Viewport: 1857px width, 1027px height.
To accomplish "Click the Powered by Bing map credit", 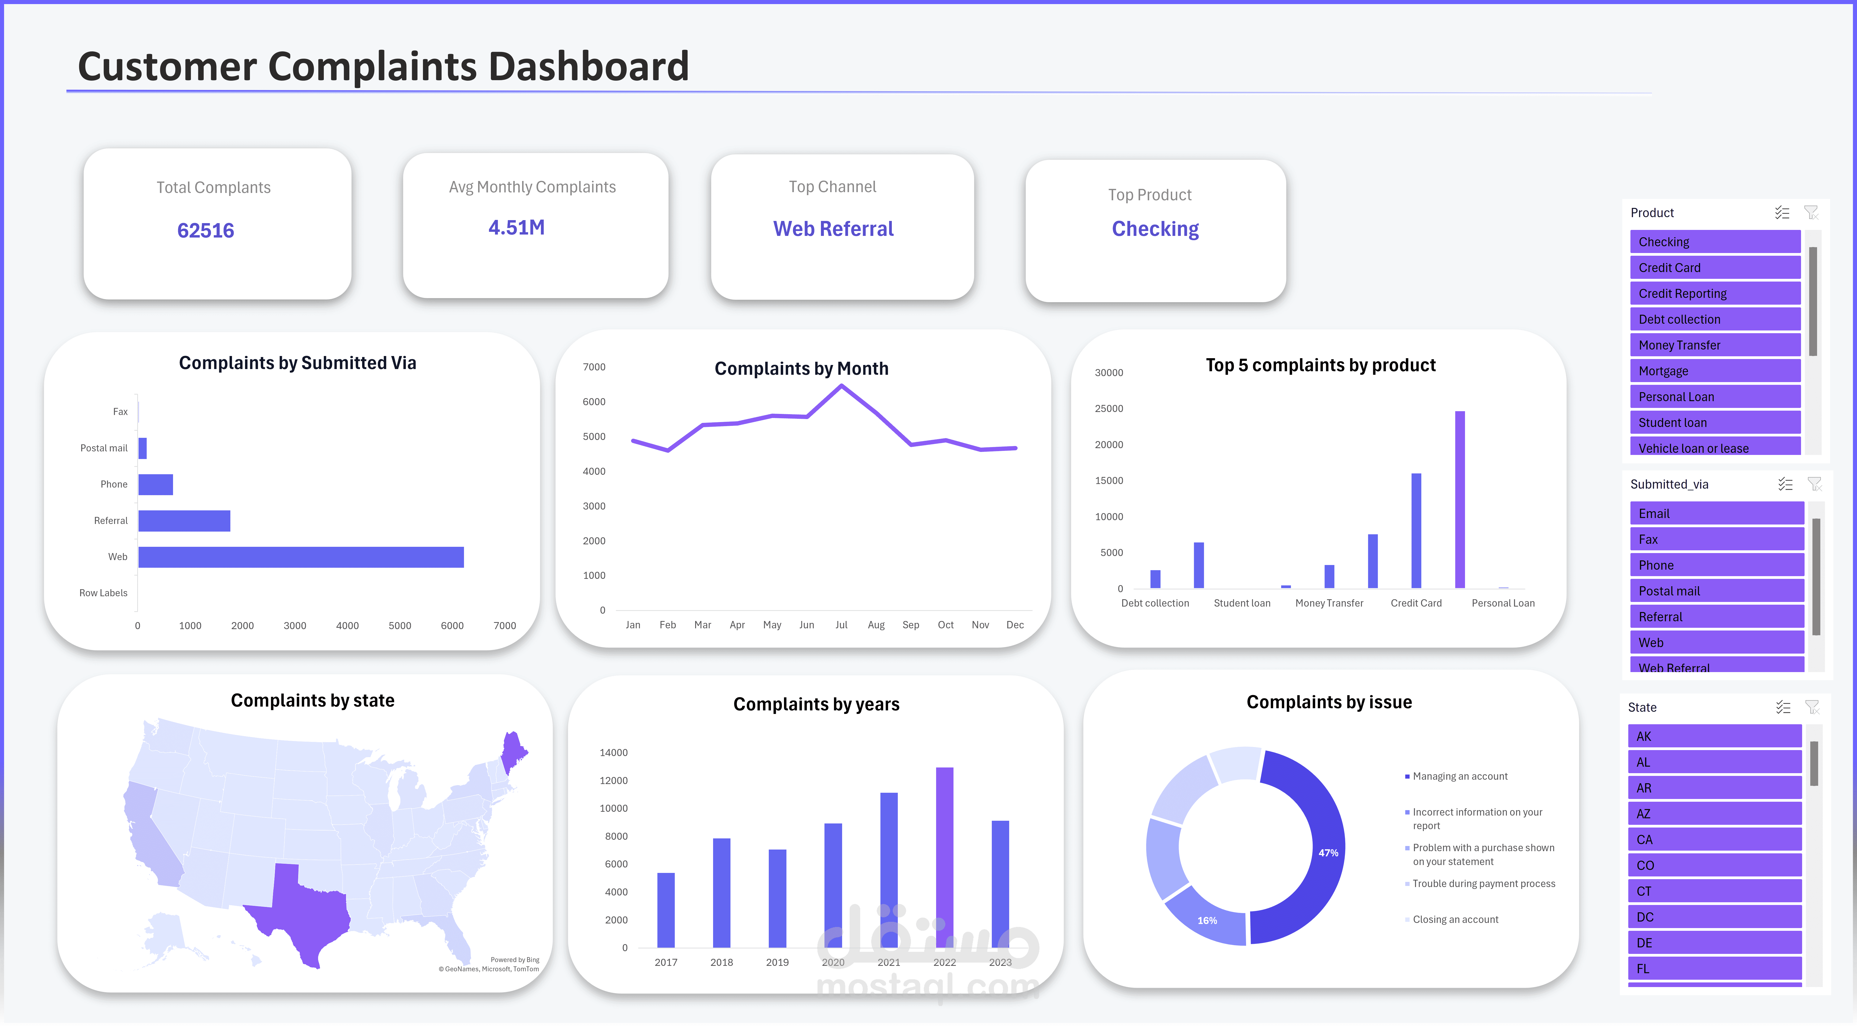I will 515,960.
